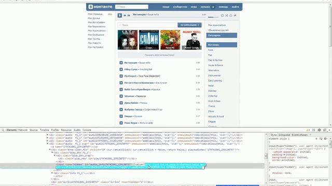Open 'Мои Настройки' in the left menu
The image size is (332, 186).
[95, 47]
